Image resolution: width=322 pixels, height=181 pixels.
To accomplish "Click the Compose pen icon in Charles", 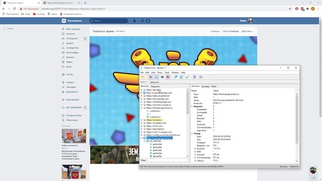I will [176, 77].
